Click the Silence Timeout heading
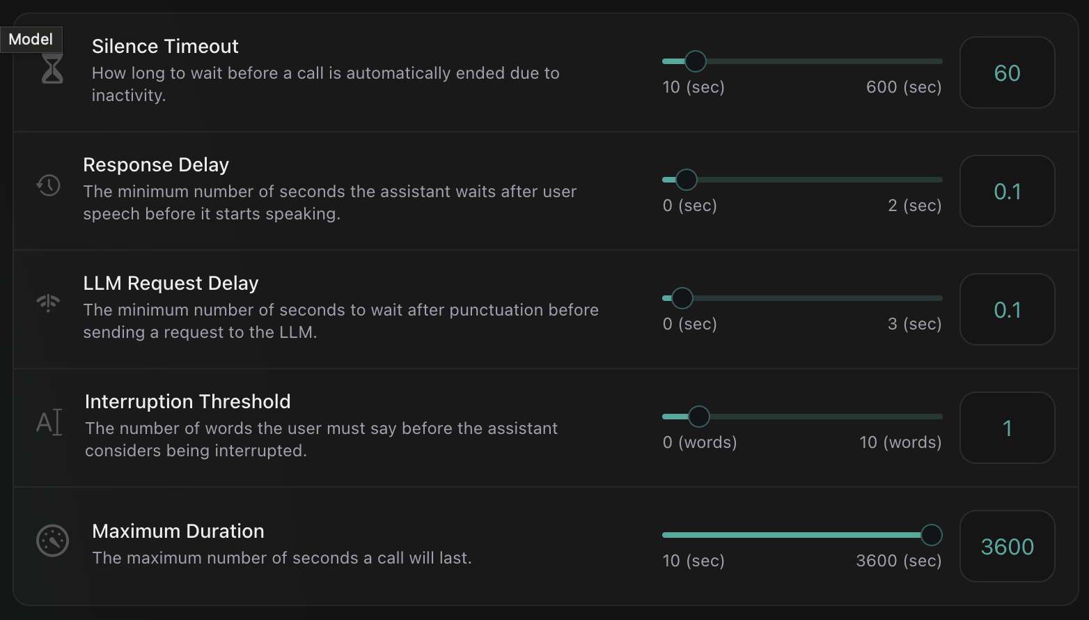 [x=165, y=47]
